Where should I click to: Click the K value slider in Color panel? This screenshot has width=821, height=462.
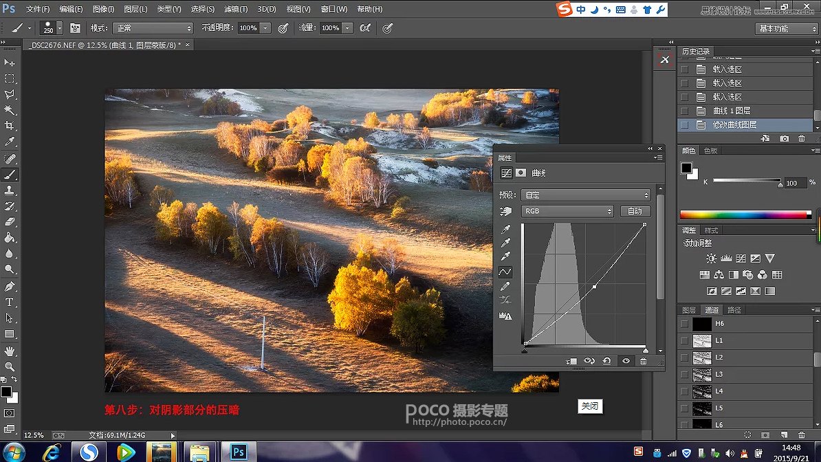pos(747,181)
